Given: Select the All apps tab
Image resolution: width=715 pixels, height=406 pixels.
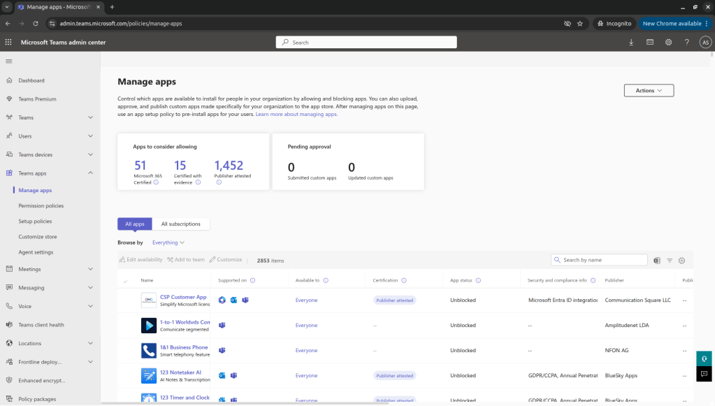Looking at the screenshot, I should click(x=134, y=224).
